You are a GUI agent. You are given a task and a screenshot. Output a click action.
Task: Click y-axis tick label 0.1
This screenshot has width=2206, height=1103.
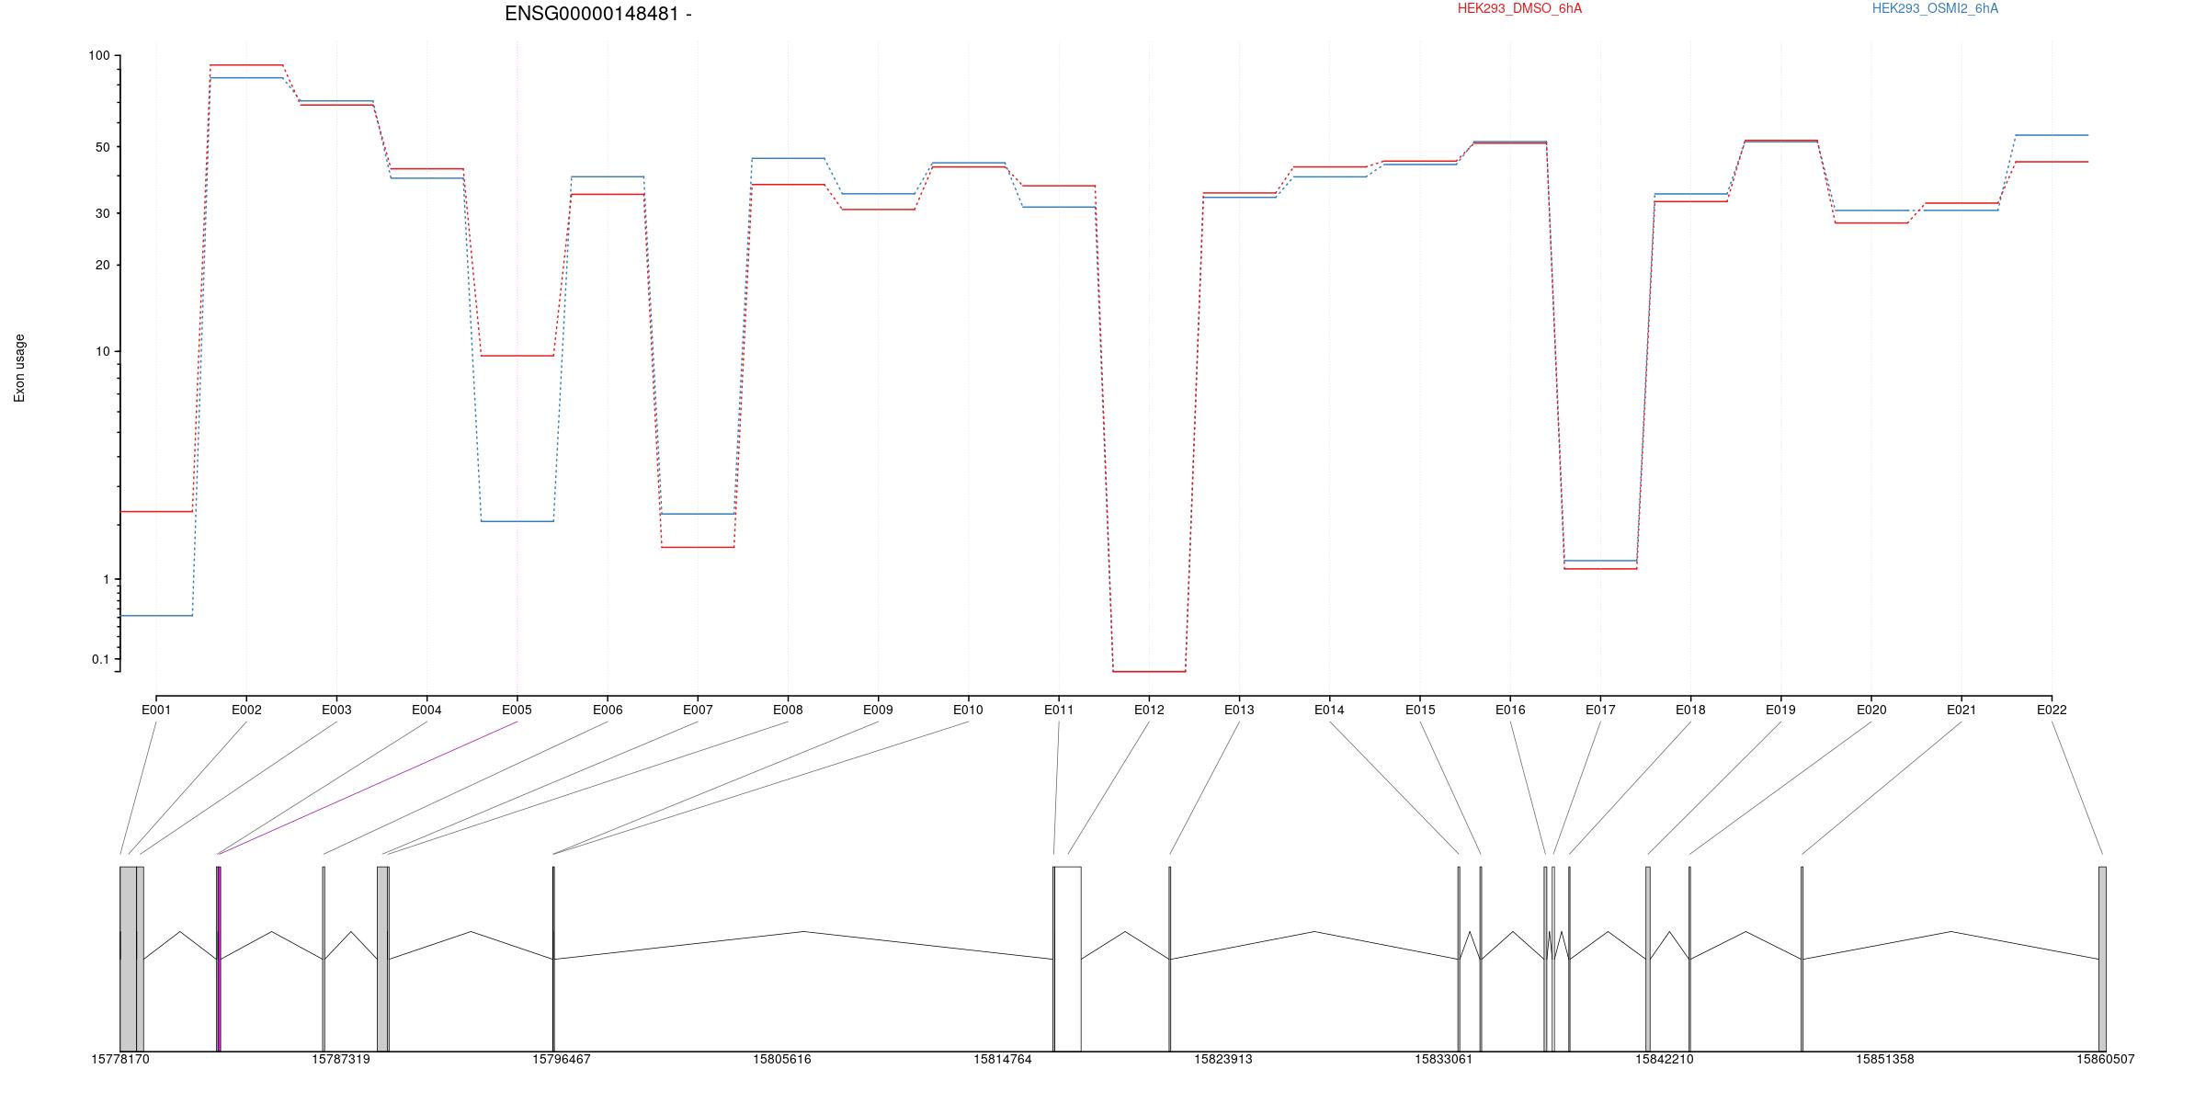[x=100, y=659]
